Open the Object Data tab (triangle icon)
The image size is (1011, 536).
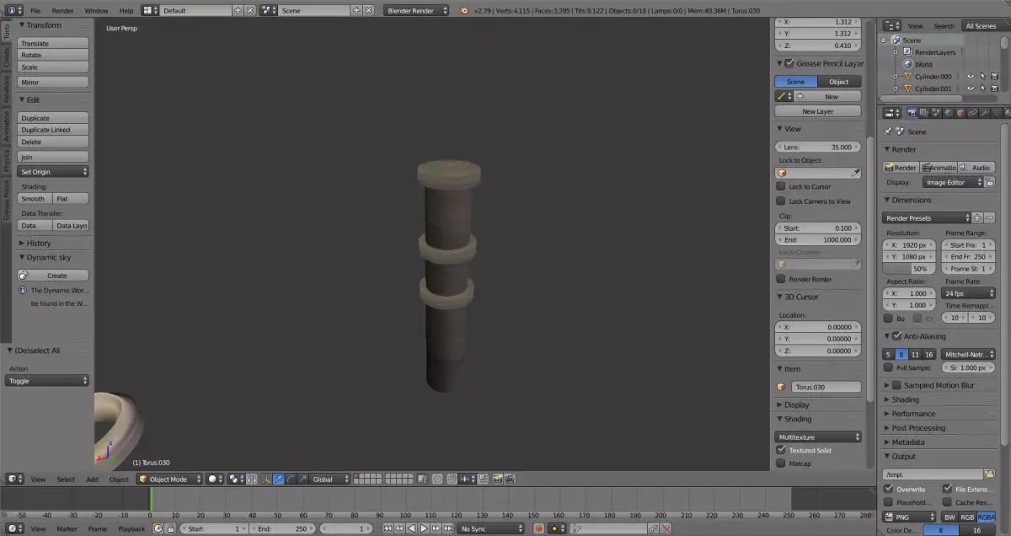[x=996, y=113]
